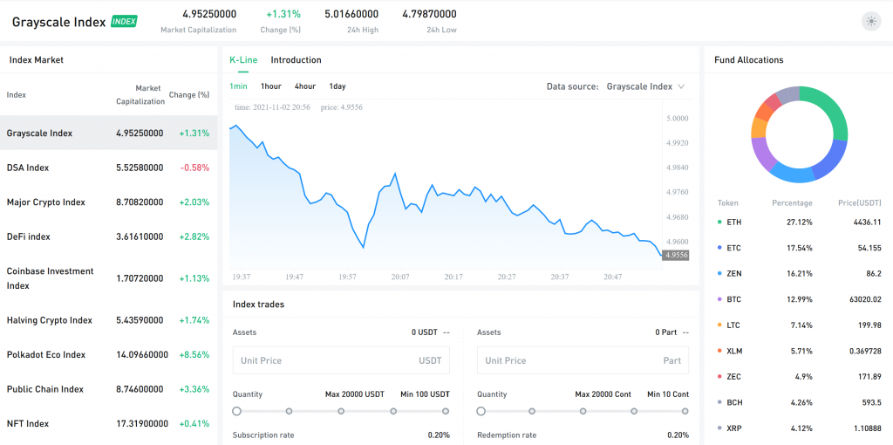Select the 1day chart interval
The width and height of the screenshot is (893, 445).
pos(337,86)
